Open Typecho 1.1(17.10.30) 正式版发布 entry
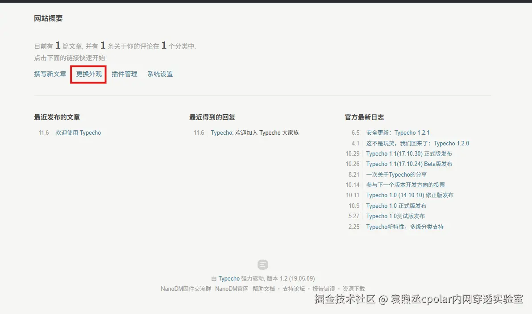 pos(409,153)
